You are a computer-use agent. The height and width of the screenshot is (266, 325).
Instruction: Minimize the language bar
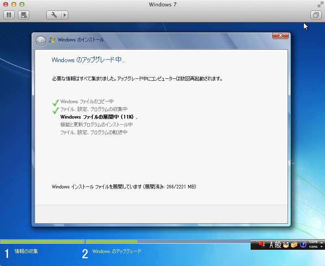(x=321, y=242)
